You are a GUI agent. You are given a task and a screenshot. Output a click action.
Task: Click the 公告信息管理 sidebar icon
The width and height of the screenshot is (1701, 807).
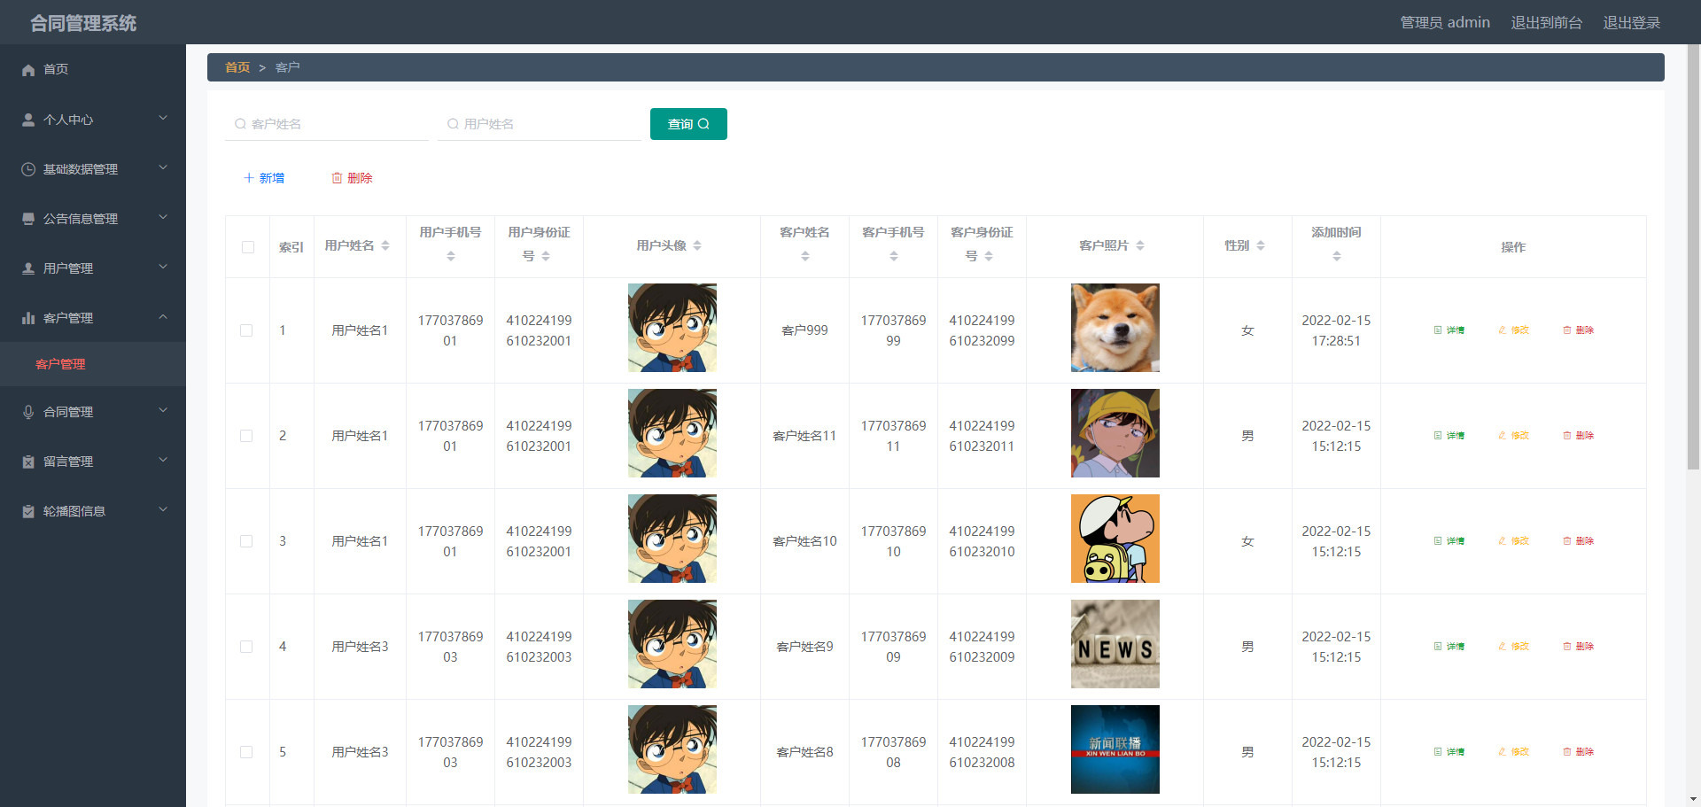click(x=28, y=219)
